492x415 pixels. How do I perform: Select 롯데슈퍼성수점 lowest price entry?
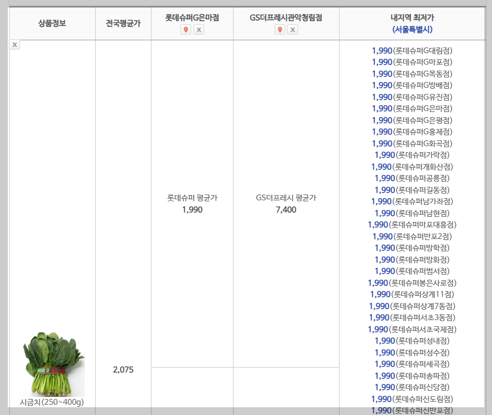point(412,353)
